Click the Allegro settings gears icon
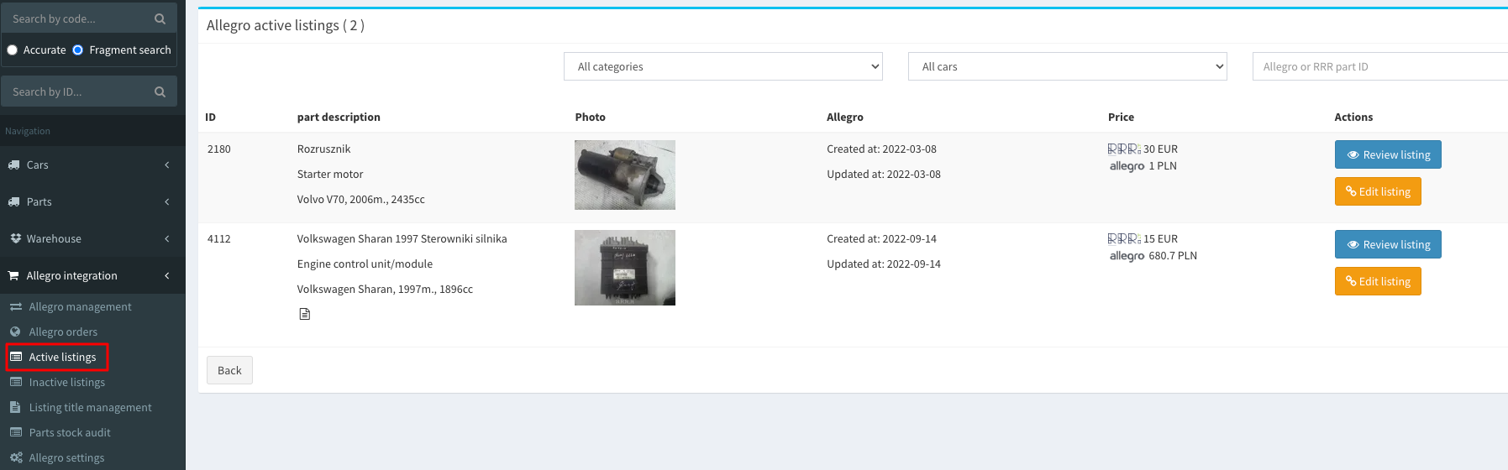This screenshot has height=470, width=1508. pos(15,457)
